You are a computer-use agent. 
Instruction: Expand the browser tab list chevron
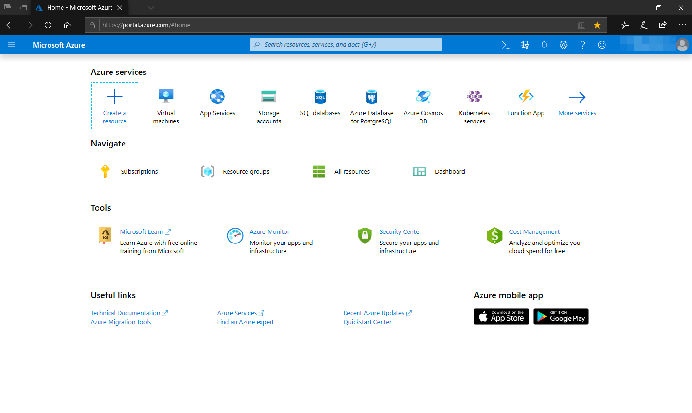coord(151,8)
